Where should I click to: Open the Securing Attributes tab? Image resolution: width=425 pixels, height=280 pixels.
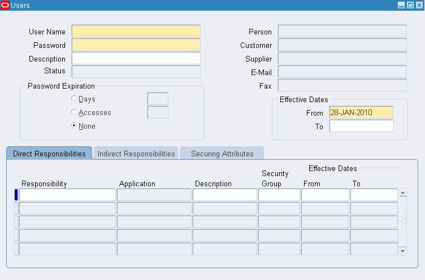coord(222,154)
